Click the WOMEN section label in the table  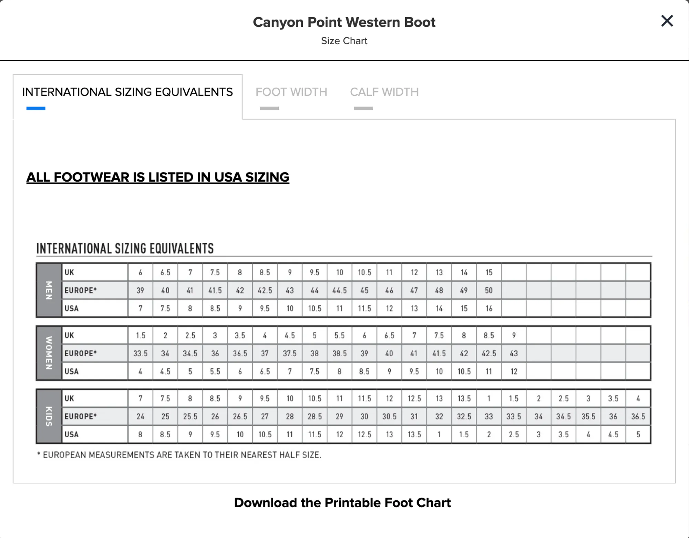[x=49, y=353]
